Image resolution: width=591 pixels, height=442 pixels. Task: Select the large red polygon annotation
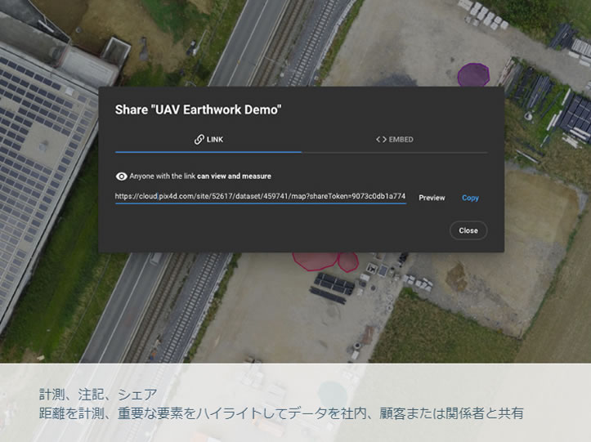(x=315, y=261)
